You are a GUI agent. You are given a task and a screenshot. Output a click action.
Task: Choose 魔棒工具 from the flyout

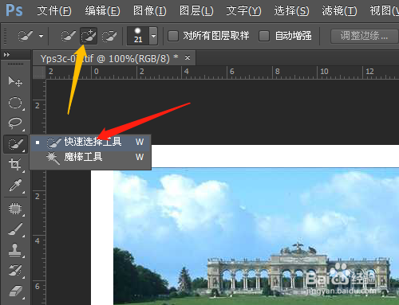point(90,157)
